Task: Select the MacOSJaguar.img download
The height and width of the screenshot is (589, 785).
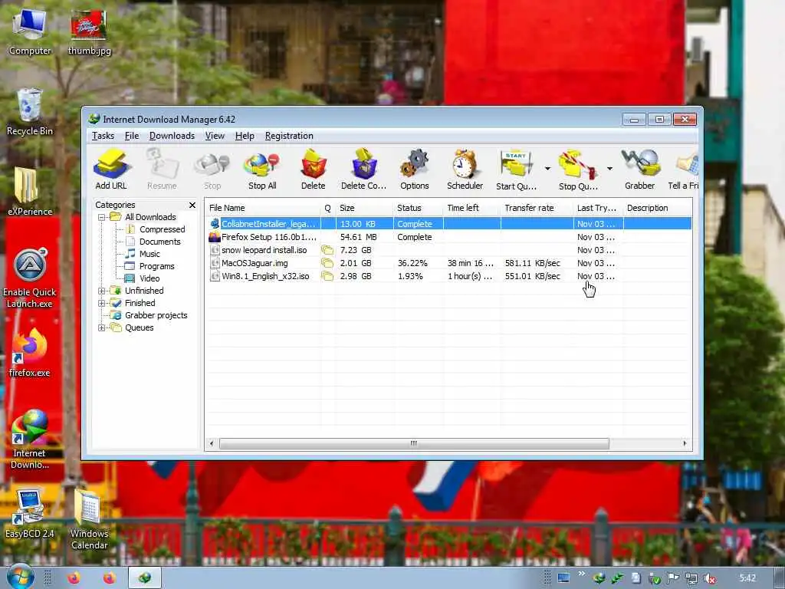Action: 449,263
